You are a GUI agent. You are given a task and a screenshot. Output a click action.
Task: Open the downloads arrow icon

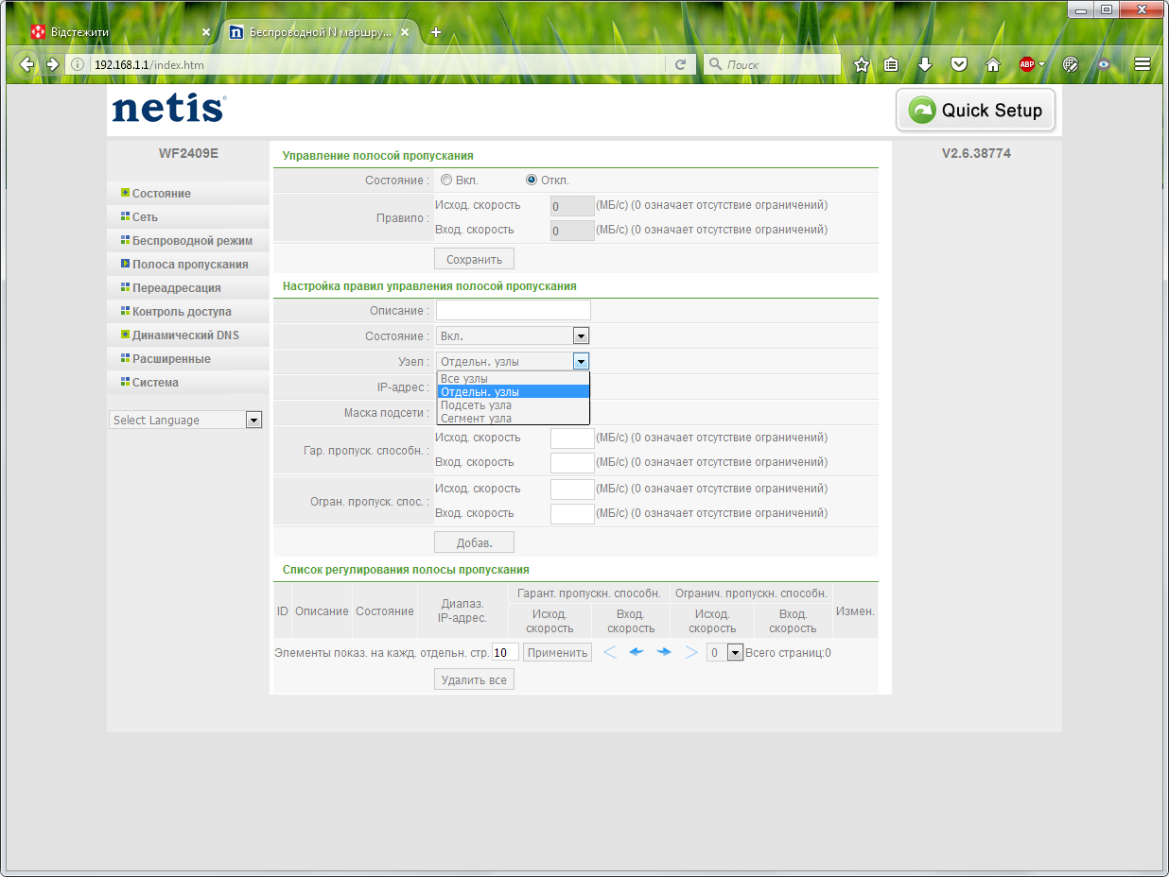(925, 65)
